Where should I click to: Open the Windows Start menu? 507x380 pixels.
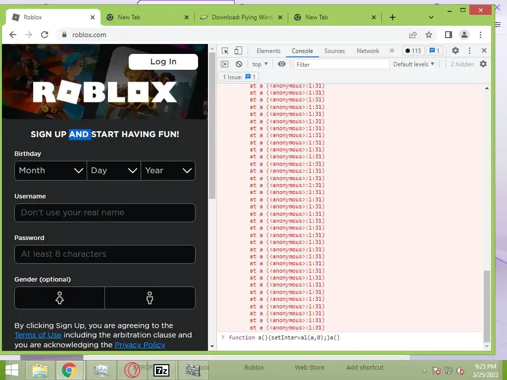12,370
